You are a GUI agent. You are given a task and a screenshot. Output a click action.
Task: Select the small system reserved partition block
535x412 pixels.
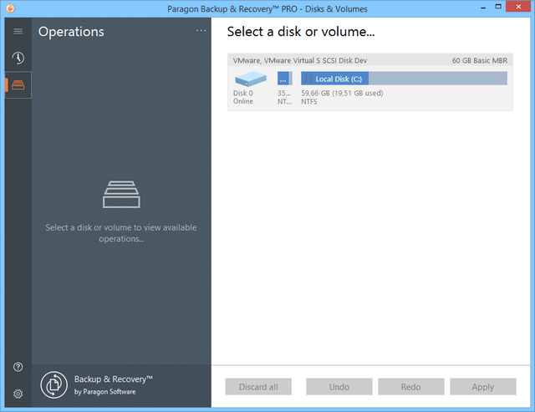(x=284, y=78)
